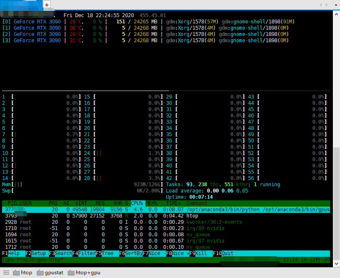Click the scrollbar down arrow
340x278 pixels.
pyautogui.click(x=336, y=263)
